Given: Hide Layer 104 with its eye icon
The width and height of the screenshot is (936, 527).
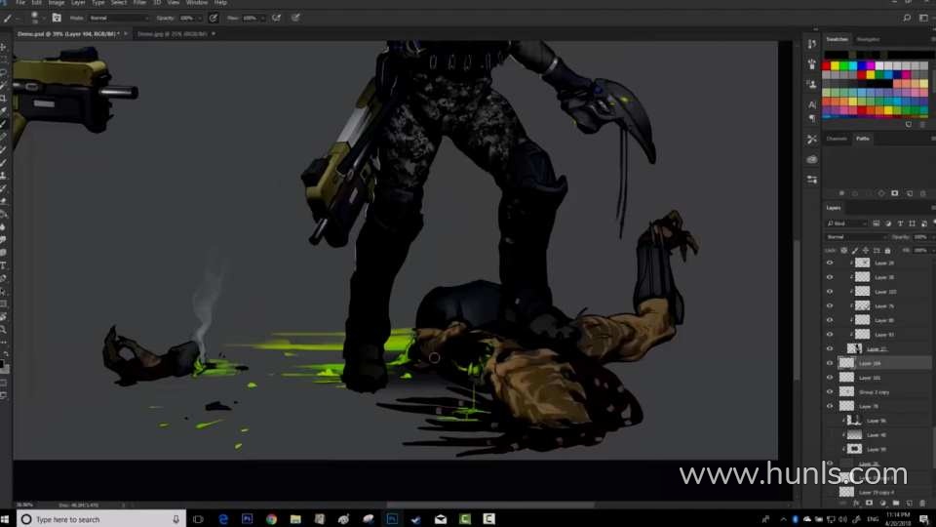Looking at the screenshot, I should (x=830, y=363).
